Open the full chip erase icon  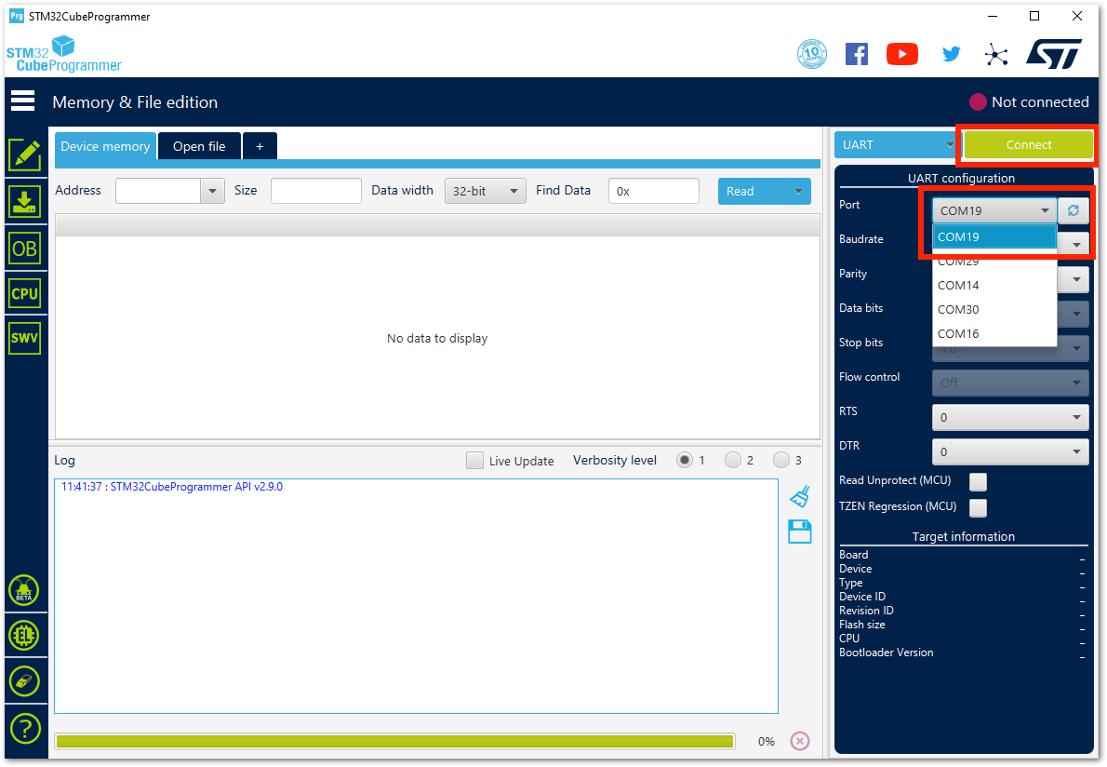(x=24, y=681)
